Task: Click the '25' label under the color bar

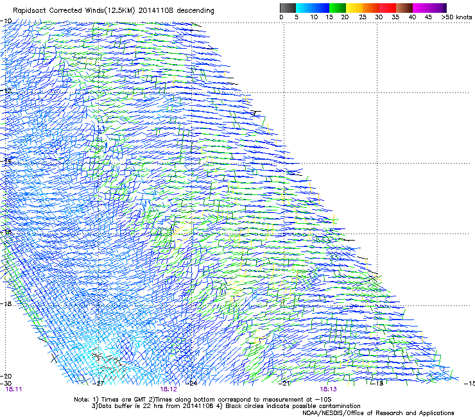Action: coord(363,17)
